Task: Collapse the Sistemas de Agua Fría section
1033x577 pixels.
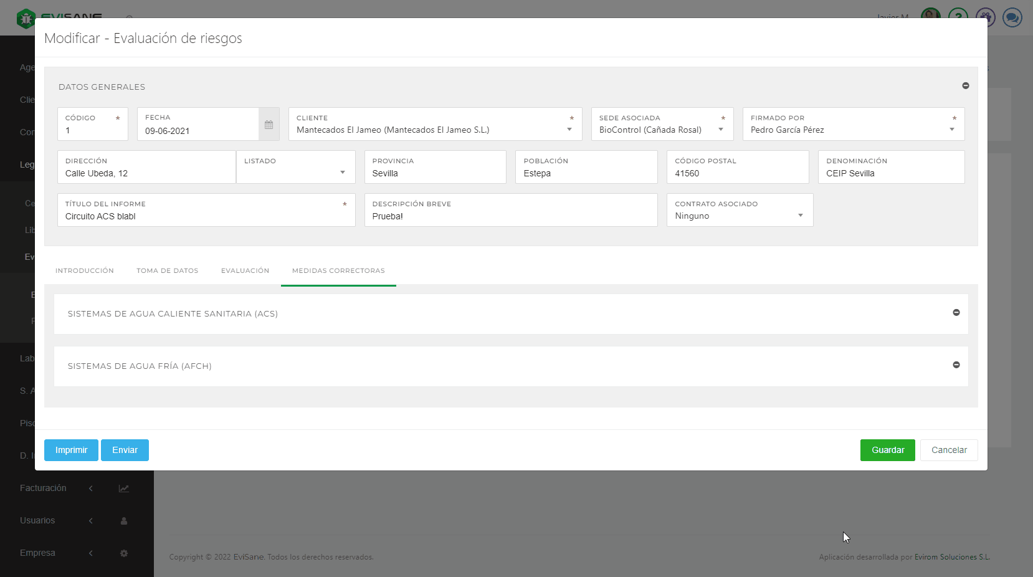Action: click(x=956, y=365)
